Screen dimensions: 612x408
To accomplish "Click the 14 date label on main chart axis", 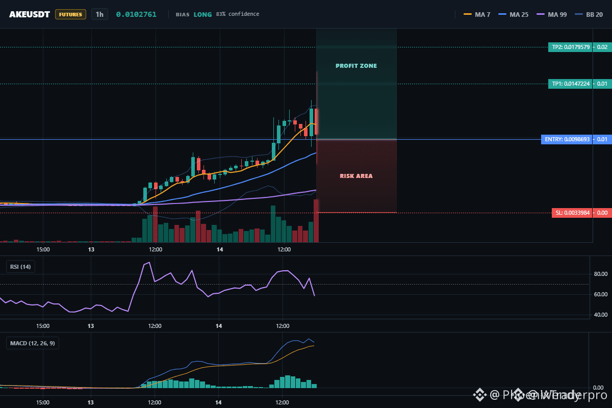I will point(220,249).
